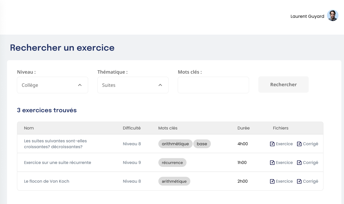Download Corrigé icon for flocon de Von Koch
This screenshot has width=344, height=204.
click(x=299, y=181)
